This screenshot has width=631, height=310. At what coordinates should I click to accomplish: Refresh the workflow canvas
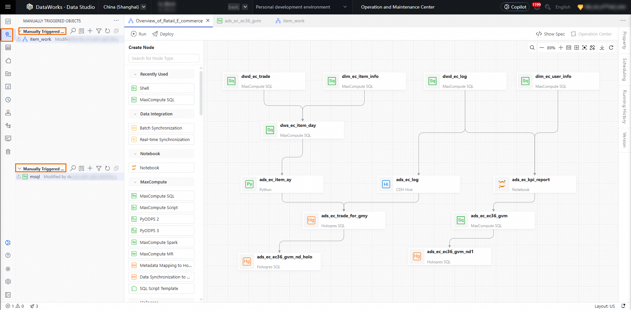pos(611,48)
